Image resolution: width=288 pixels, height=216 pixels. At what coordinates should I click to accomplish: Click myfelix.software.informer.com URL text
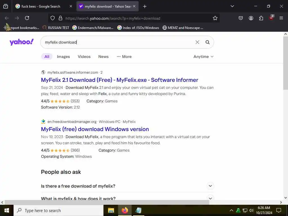(x=73, y=72)
